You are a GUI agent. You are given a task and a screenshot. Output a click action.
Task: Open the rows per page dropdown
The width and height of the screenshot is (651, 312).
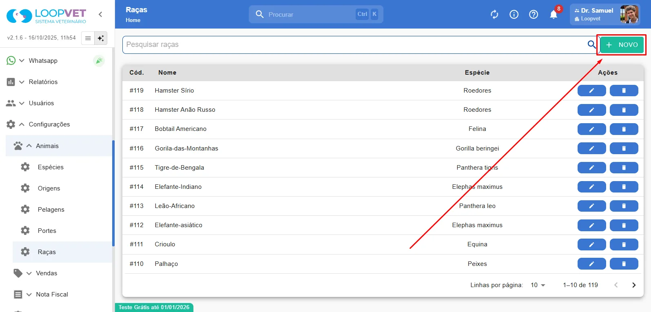pyautogui.click(x=538, y=285)
